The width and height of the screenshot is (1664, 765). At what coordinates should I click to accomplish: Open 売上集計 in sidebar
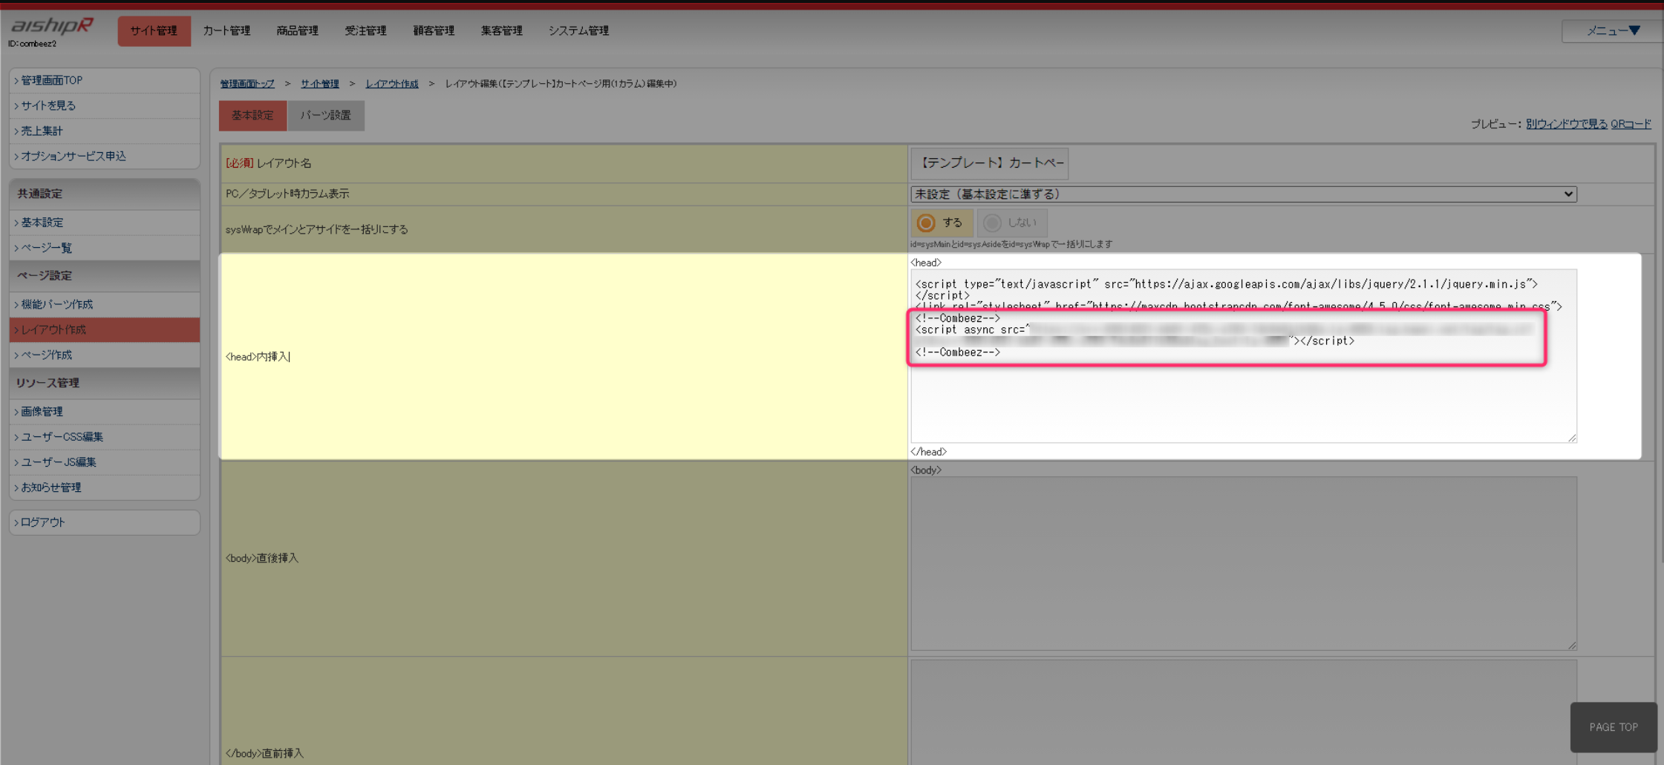coord(105,131)
